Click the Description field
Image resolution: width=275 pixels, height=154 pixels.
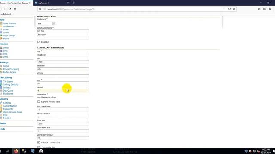click(63, 38)
